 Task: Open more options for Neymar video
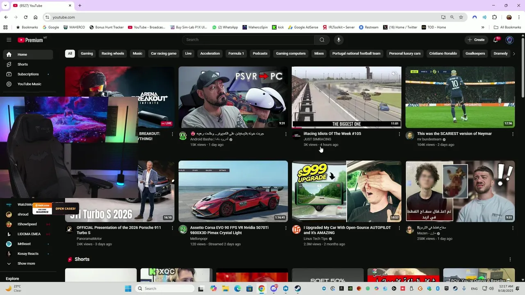[513, 134]
